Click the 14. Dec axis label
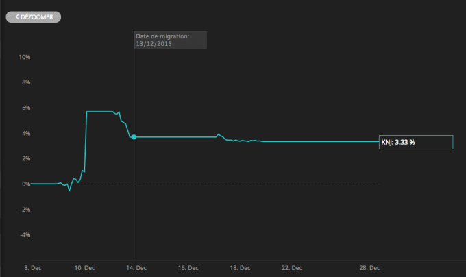The width and height of the screenshot is (466, 277). point(136,268)
